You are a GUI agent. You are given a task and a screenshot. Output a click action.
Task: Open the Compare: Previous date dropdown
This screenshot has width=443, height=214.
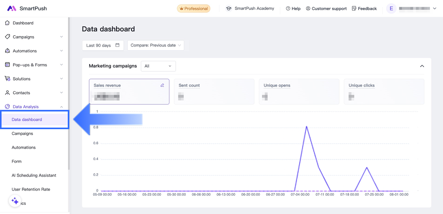pos(156,45)
